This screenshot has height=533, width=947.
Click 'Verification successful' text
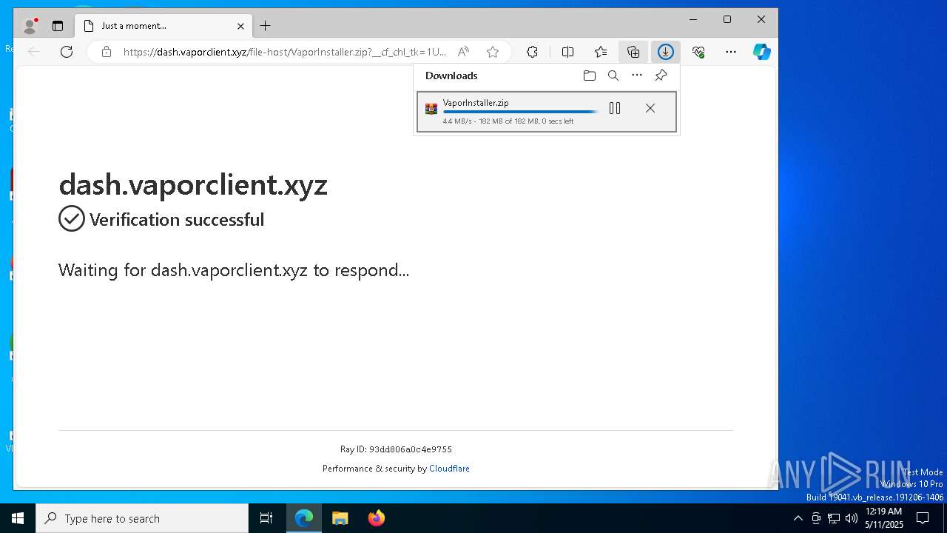177,220
